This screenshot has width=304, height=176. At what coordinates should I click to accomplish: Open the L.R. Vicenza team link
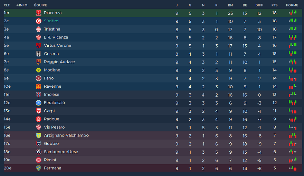[x=56, y=37]
